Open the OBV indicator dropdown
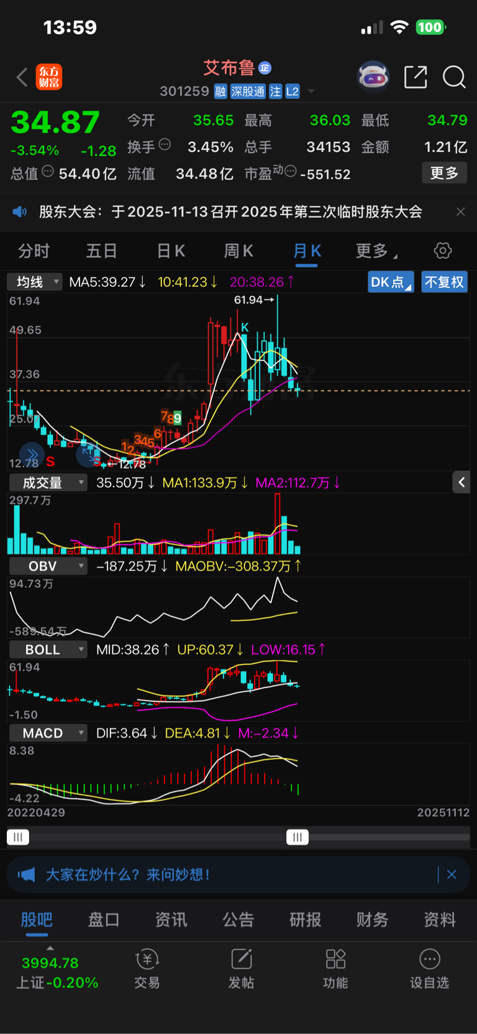Screen dimensions: 477x1034 (x=48, y=566)
